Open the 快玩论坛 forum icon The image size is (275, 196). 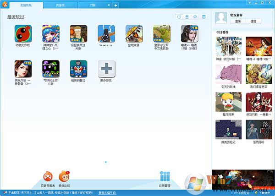pyautogui.click(x=64, y=176)
